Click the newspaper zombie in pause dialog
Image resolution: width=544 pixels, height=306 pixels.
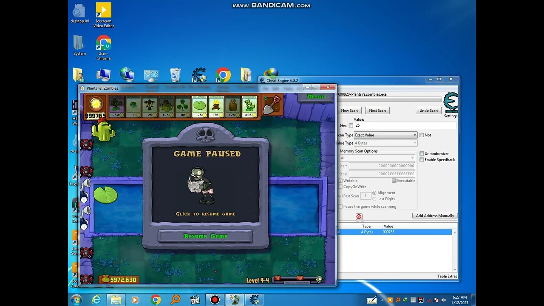(201, 185)
